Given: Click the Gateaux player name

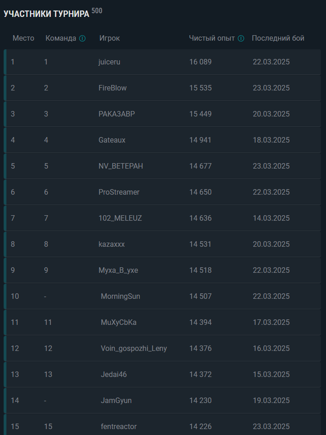Looking at the screenshot, I should (x=112, y=140).
